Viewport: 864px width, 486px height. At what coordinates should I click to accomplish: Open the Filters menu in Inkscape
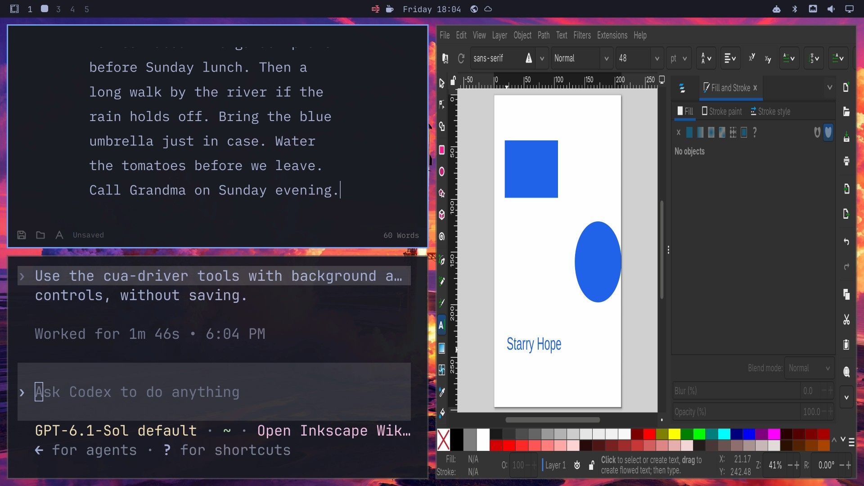pyautogui.click(x=582, y=35)
